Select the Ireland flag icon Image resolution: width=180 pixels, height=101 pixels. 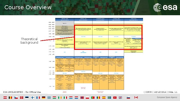(x=60, y=98)
